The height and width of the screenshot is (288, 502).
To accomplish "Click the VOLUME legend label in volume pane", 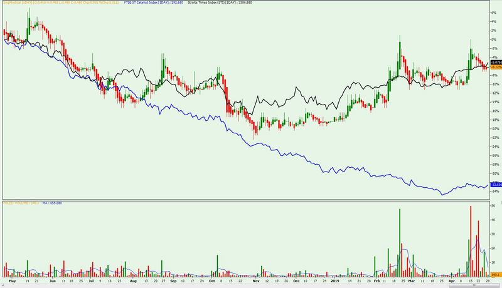I will pyautogui.click(x=21, y=203).
